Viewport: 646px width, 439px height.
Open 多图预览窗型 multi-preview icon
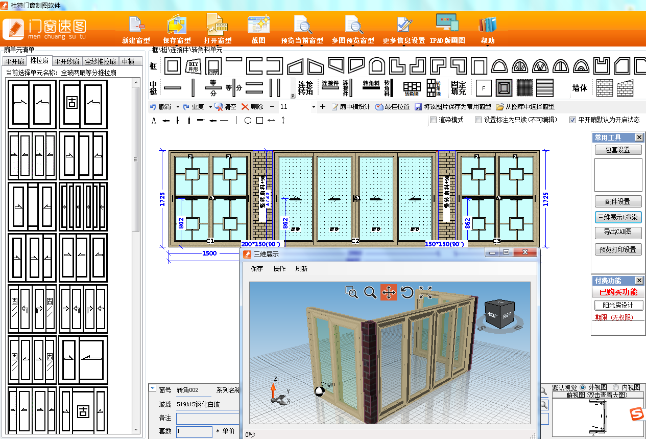353,25
